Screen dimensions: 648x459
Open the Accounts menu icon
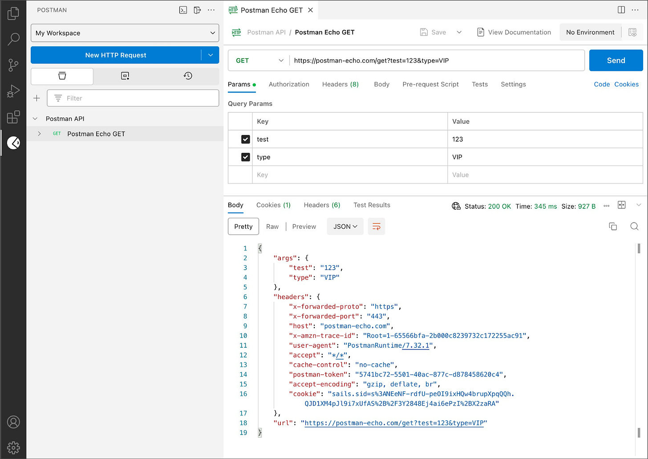click(13, 422)
